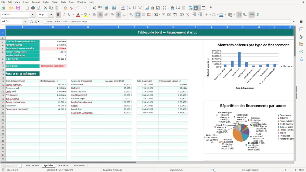This screenshot has width=306, height=172.
Task: Insert Comment speech bubble icon
Action: click(178, 8)
